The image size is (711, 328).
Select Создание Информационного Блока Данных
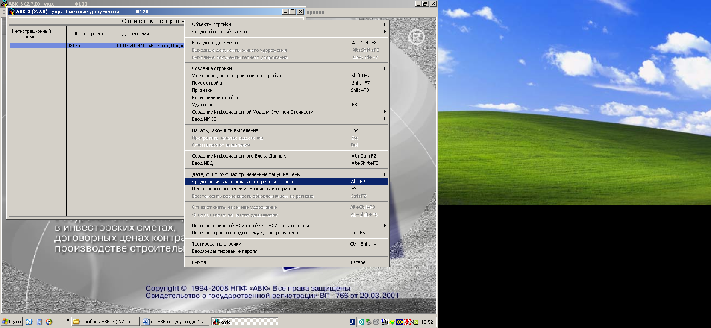[x=287, y=156]
